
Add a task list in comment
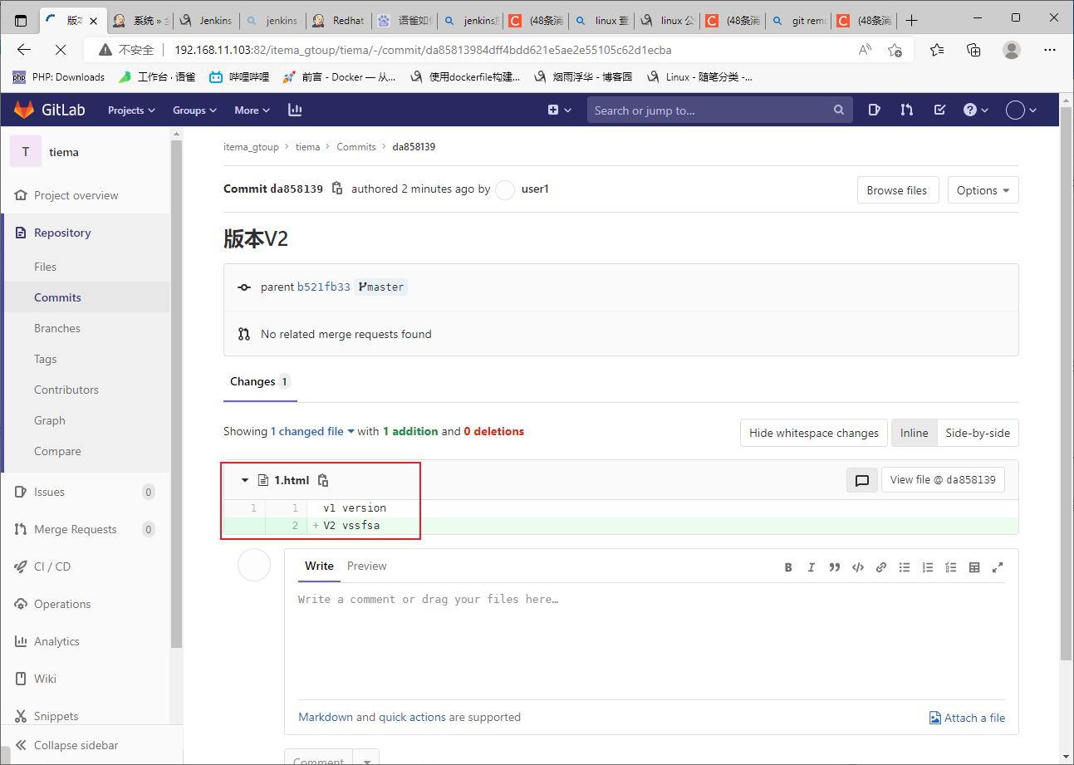[x=951, y=568]
